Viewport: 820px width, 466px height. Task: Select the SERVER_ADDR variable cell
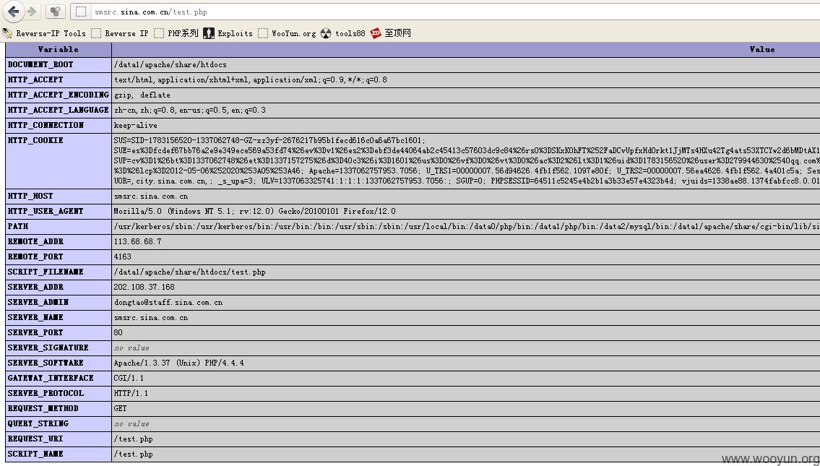[x=59, y=288]
